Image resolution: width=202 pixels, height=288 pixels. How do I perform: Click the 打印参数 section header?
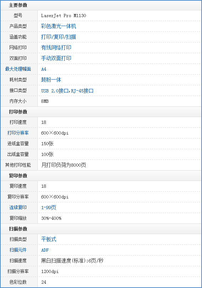point(18,112)
